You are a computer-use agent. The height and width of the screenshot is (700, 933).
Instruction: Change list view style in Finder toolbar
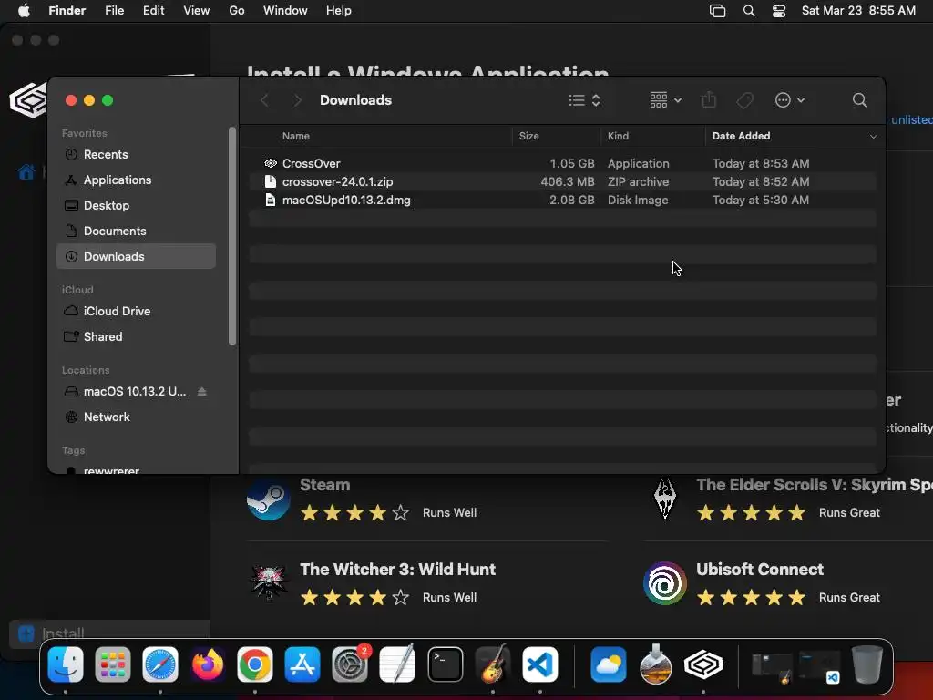pyautogui.click(x=584, y=100)
